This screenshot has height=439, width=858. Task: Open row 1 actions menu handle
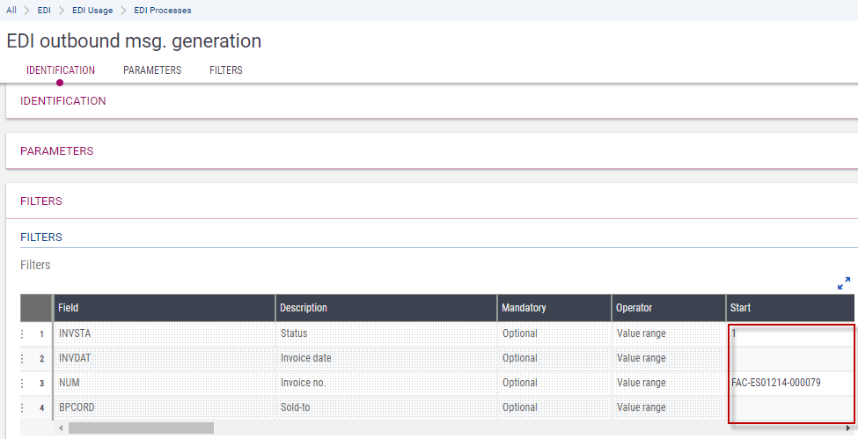click(22, 334)
